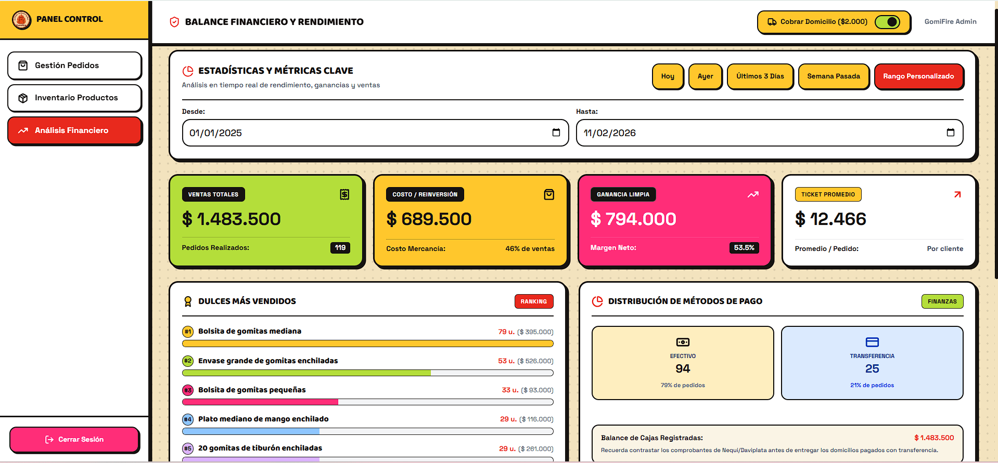Toggle the Cobrar Domicilio switch off
This screenshot has height=463, width=998.
(887, 22)
